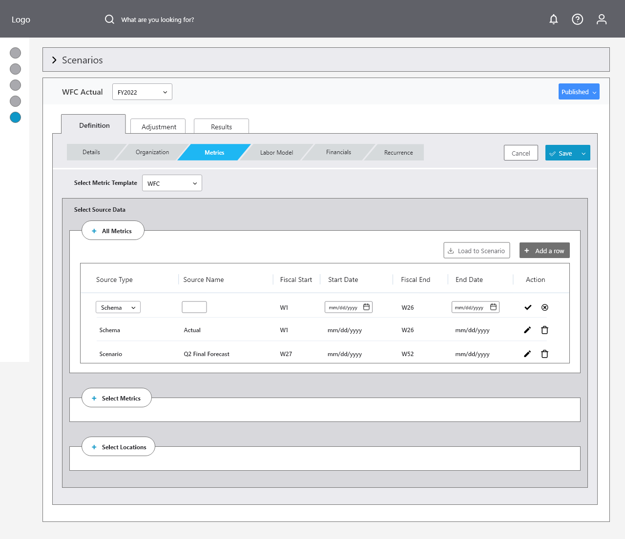Screen dimensions: 625x539
Task: Click the Action column header
Action: (535, 279)
